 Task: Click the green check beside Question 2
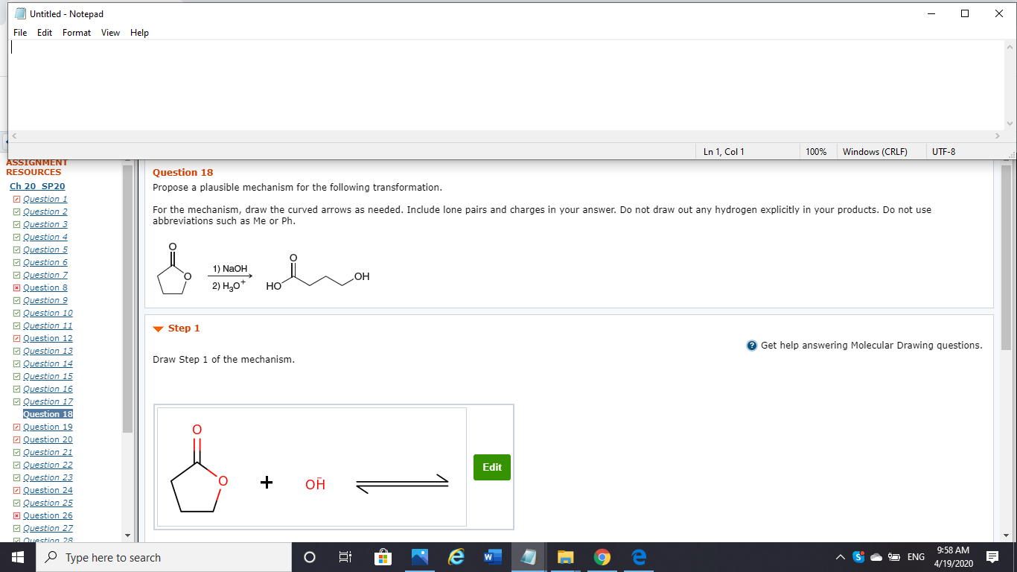point(16,211)
